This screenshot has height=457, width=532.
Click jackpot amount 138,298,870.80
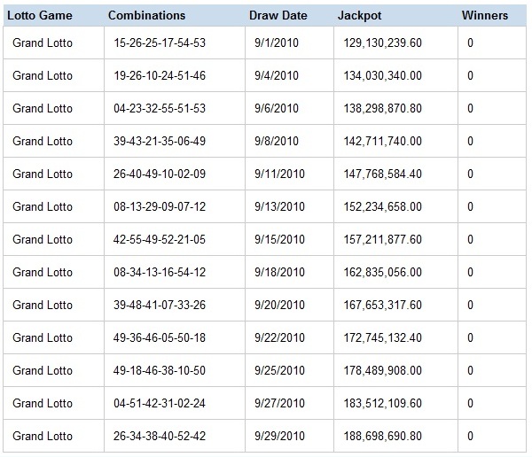[x=382, y=108]
